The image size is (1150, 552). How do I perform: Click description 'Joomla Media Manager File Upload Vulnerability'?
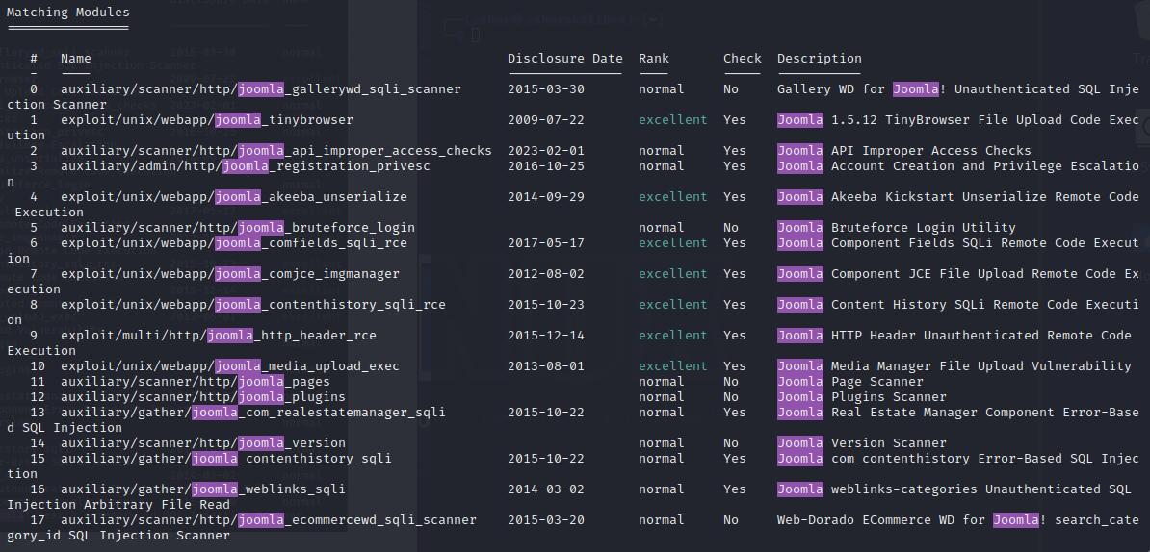(x=954, y=366)
